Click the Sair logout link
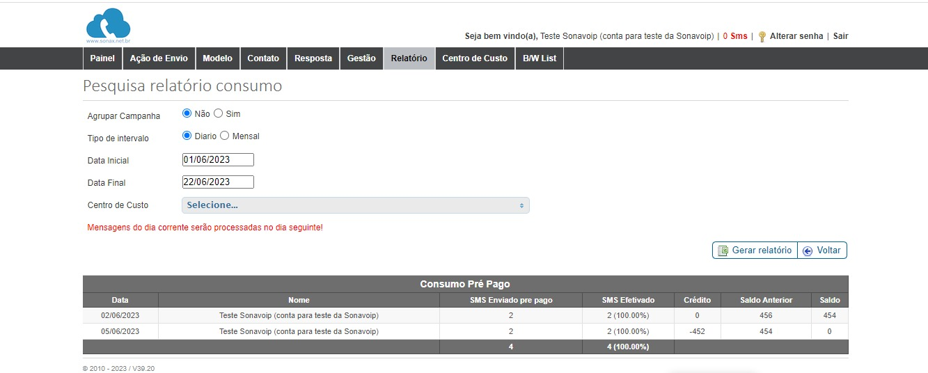The image size is (928, 373). point(841,36)
